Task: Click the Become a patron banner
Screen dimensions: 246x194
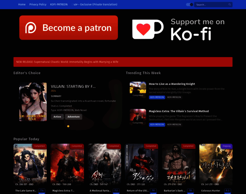Action: 69,27
